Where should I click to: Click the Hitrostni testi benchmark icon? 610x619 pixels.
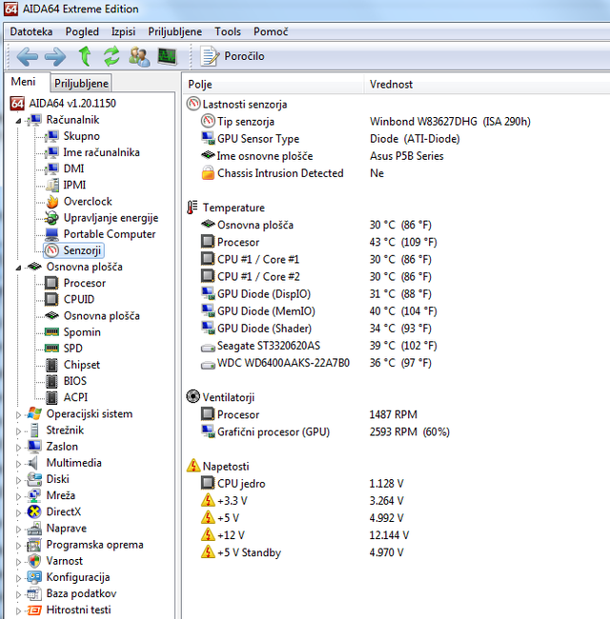(34, 610)
